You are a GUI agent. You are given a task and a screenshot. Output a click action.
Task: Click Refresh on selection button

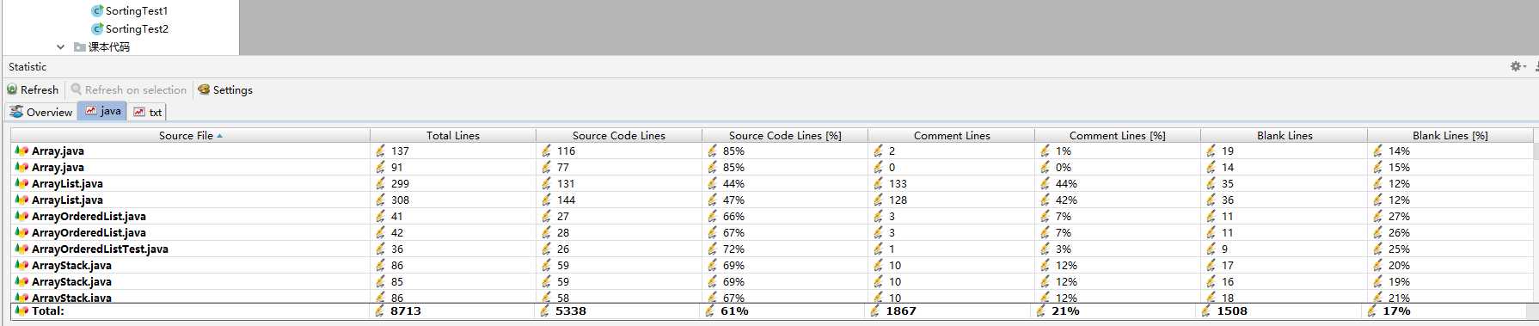(x=128, y=89)
